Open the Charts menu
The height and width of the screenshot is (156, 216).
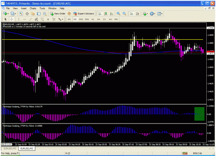33,8
